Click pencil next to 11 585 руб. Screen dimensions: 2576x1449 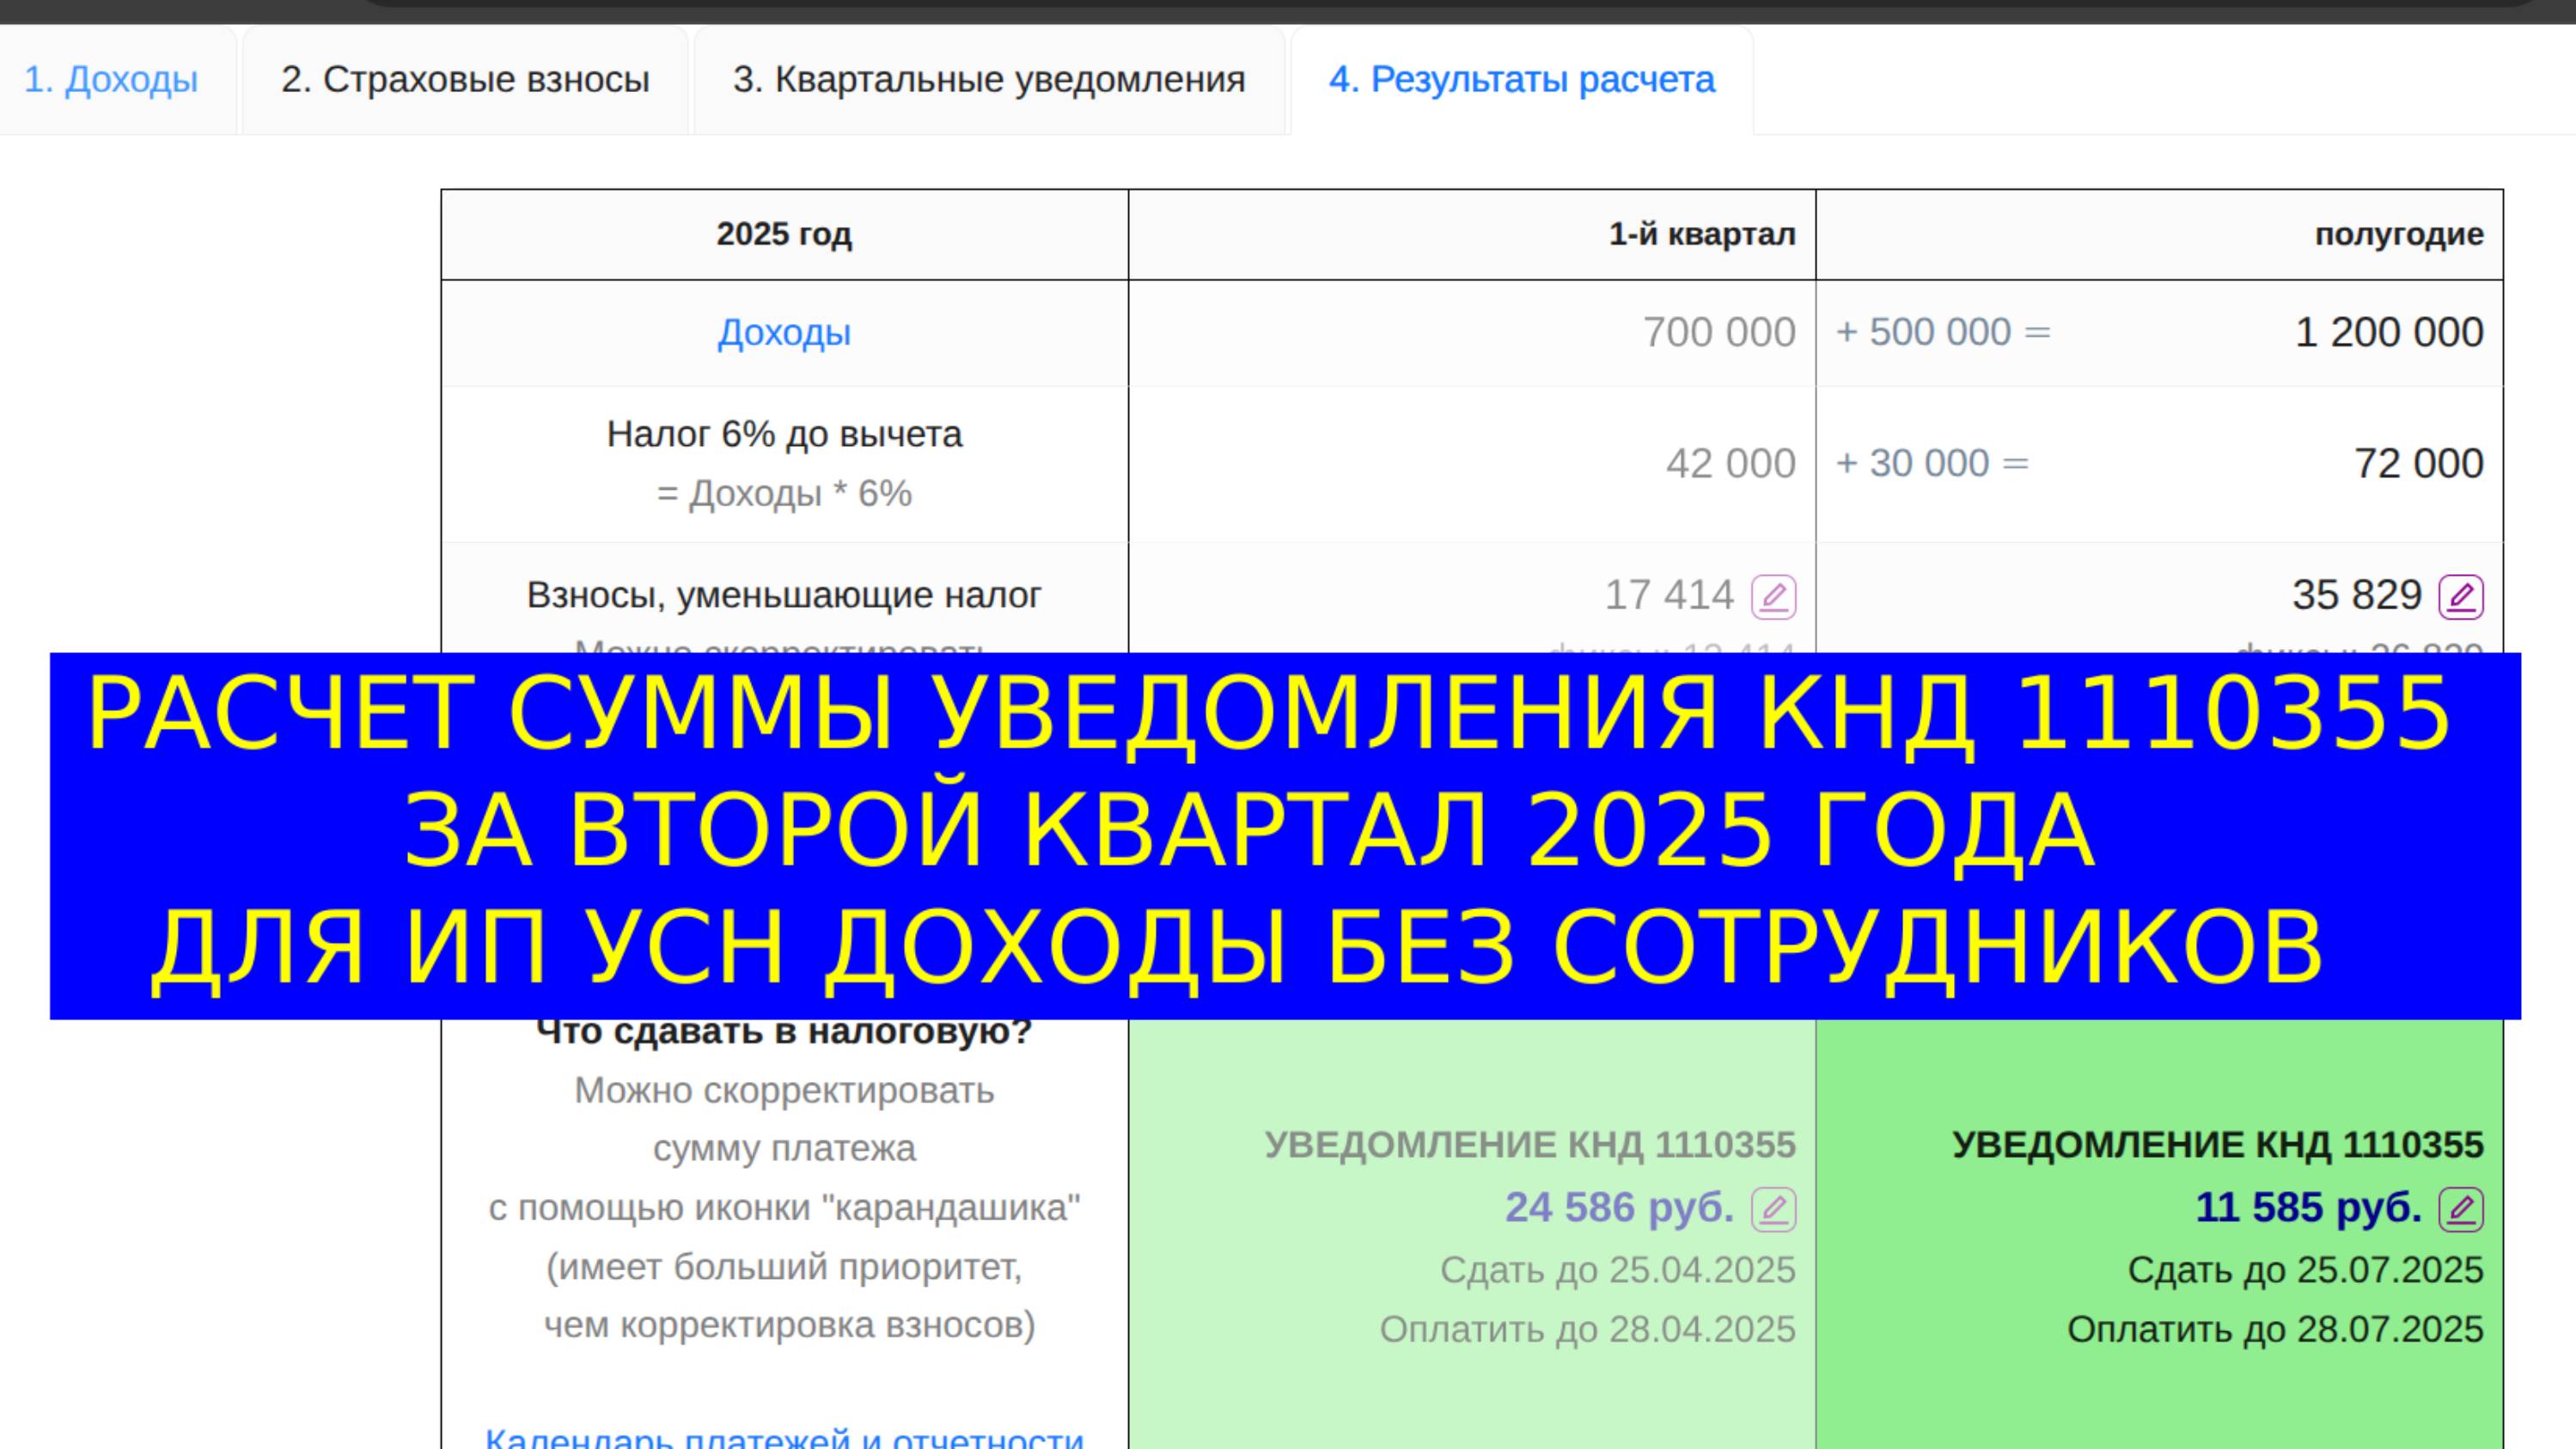point(2461,1209)
